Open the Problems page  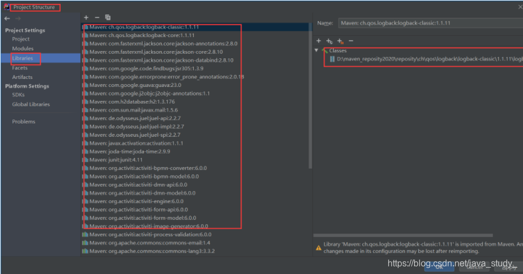24,122
